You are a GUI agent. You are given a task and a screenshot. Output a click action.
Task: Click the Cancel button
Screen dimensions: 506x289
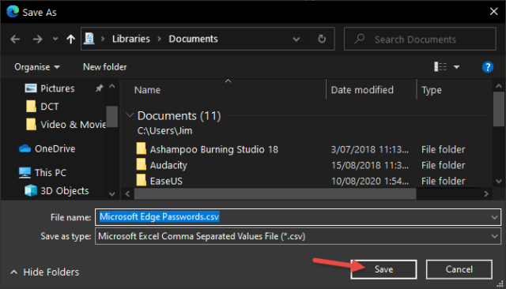pos(459,269)
